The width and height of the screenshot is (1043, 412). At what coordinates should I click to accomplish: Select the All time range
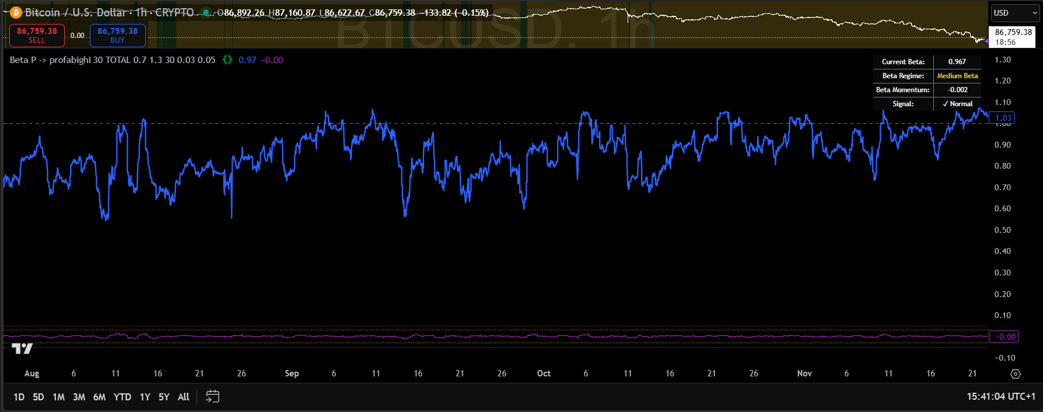[183, 397]
